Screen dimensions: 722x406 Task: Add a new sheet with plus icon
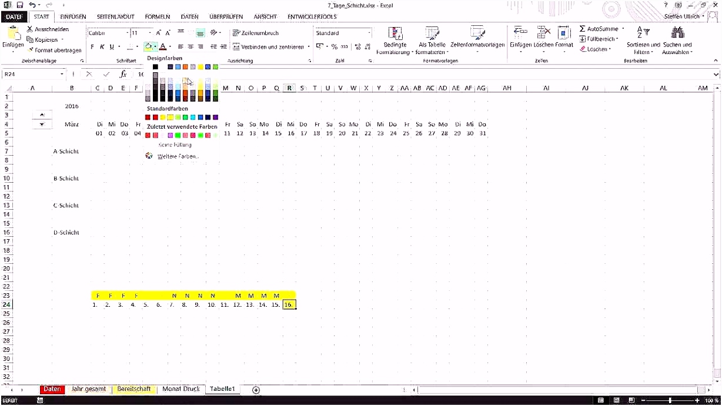coord(256,390)
